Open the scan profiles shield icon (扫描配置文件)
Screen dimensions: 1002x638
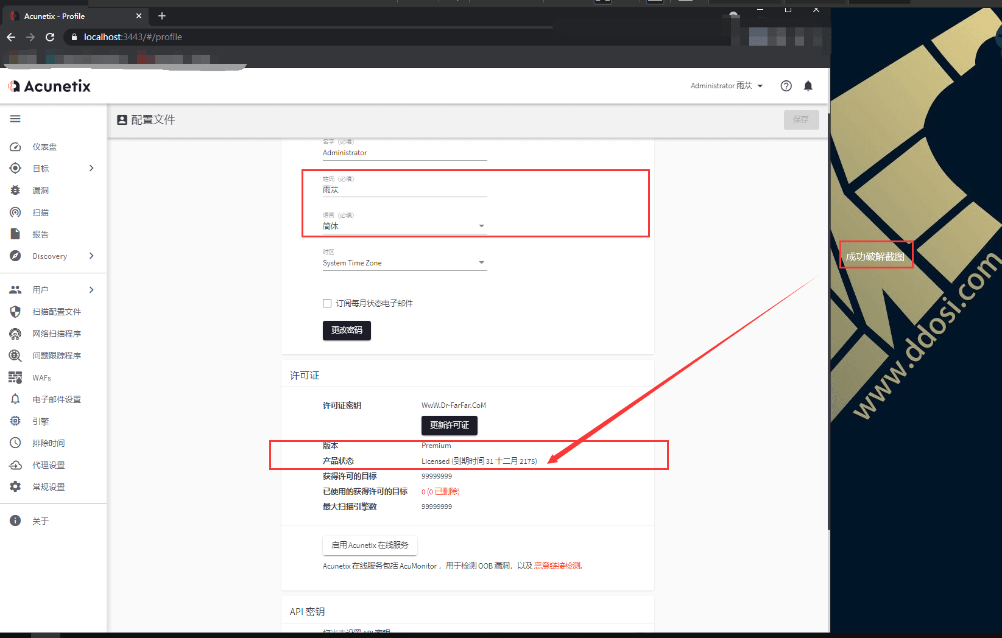(x=15, y=312)
